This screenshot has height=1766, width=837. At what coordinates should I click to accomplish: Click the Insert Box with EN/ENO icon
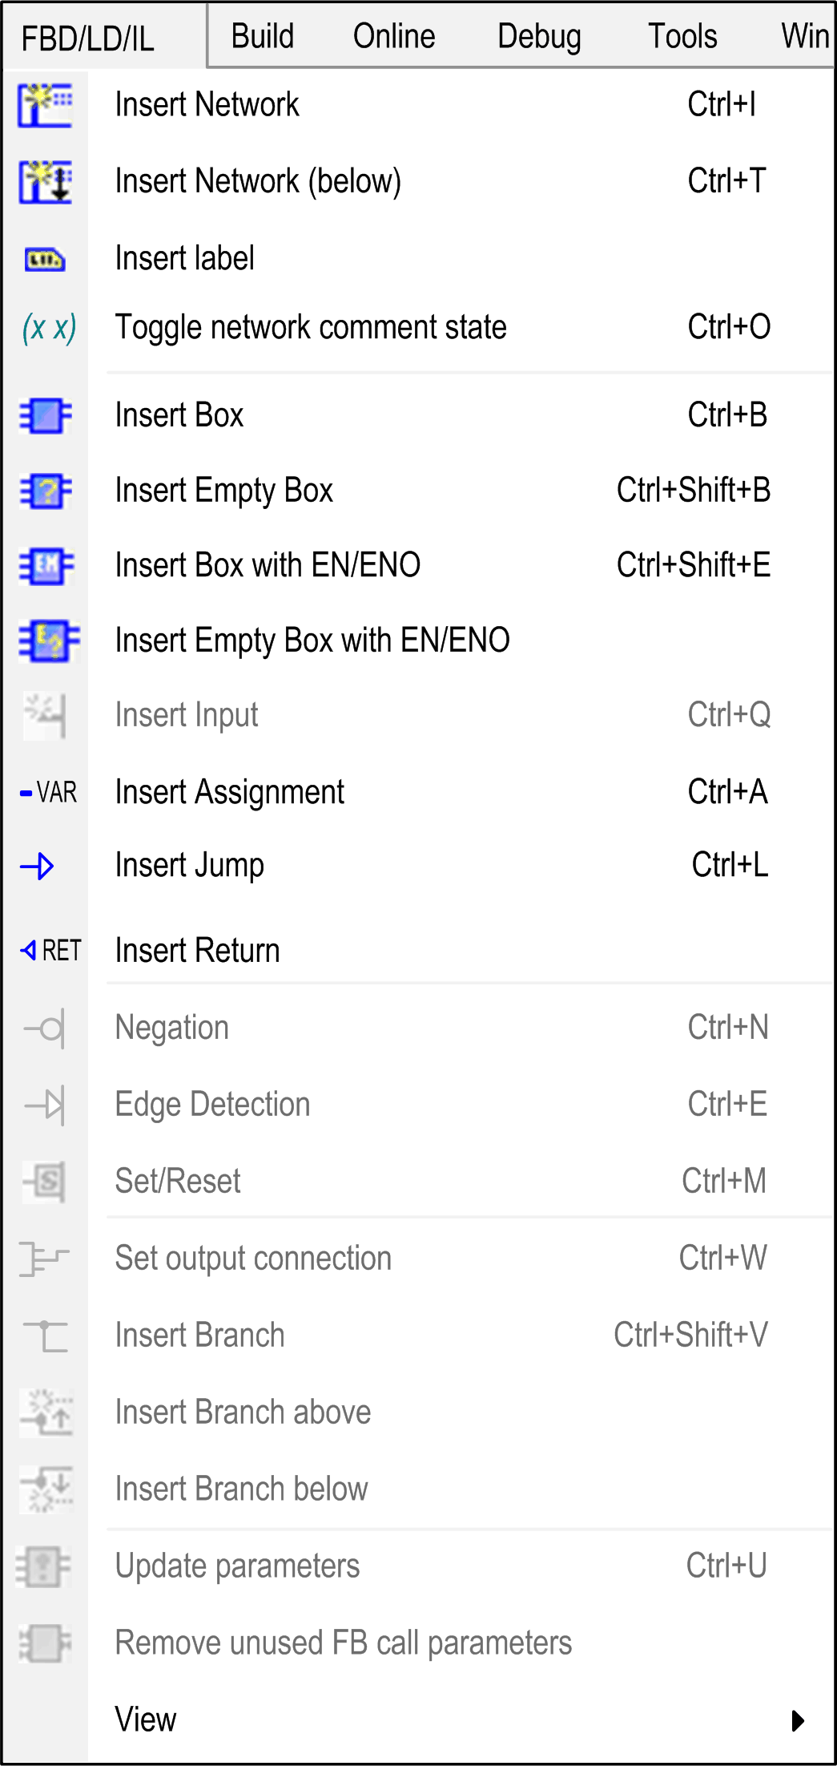pos(46,565)
